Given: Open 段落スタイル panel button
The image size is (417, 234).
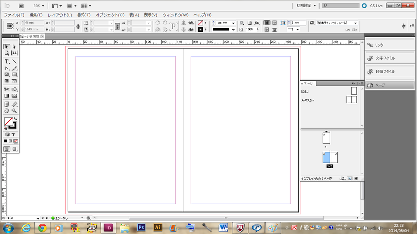Looking at the screenshot, I should click(x=390, y=72).
